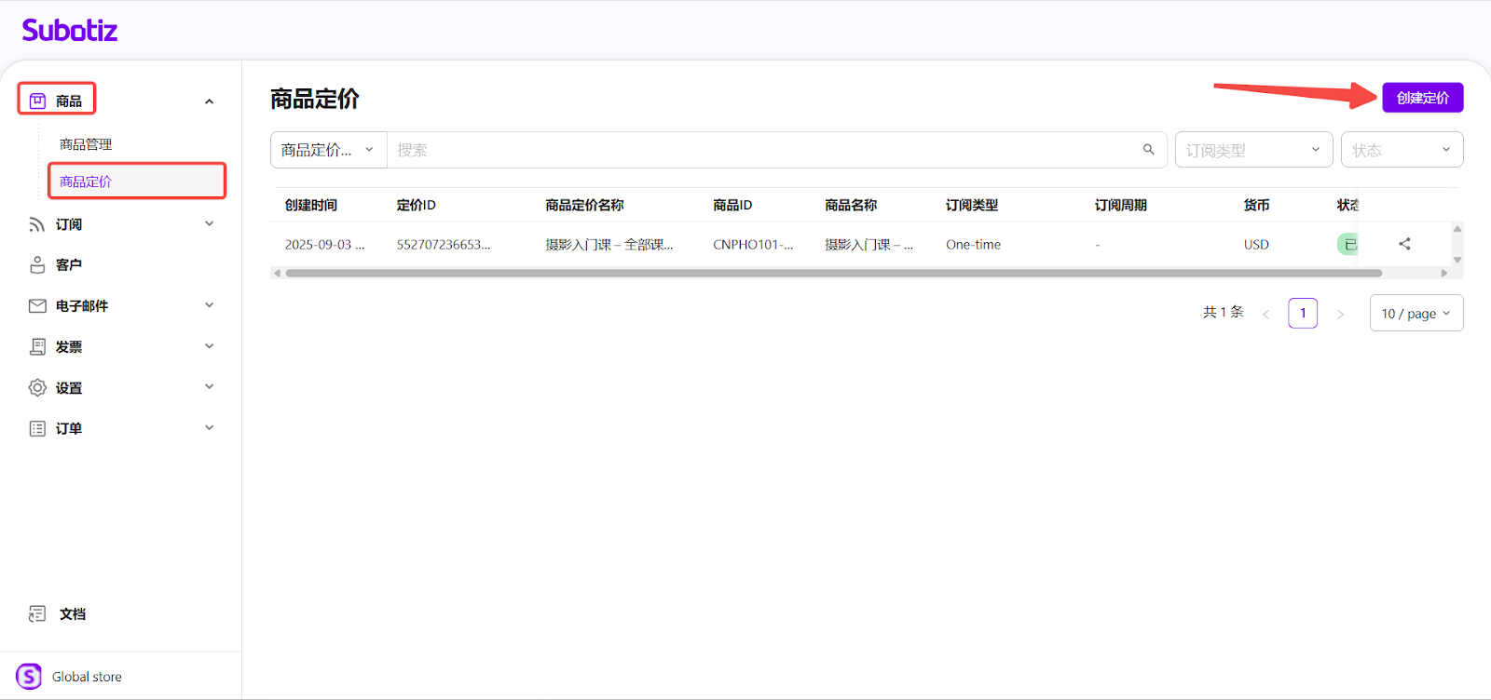This screenshot has width=1491, height=700.
Task: Click the share icon in the pricing row
Action: point(1404,244)
